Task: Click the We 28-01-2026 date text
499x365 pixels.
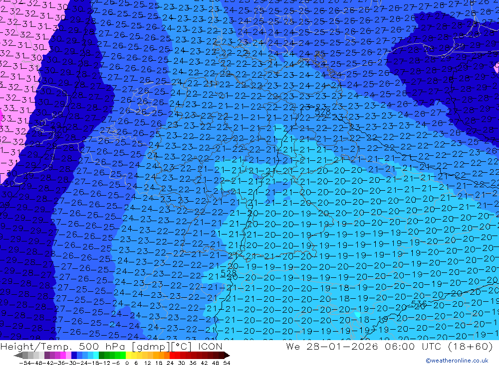Action: click(332, 346)
